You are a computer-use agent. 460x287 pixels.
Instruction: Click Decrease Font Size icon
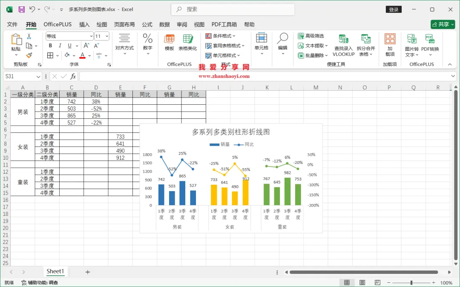pos(96,46)
